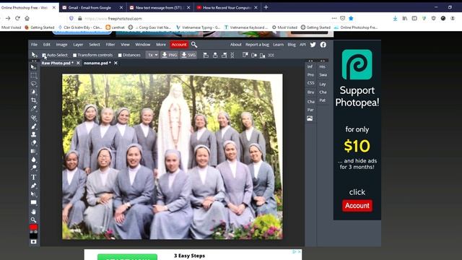
Task: Select the Rectangle shape tool
Action: coord(34,202)
